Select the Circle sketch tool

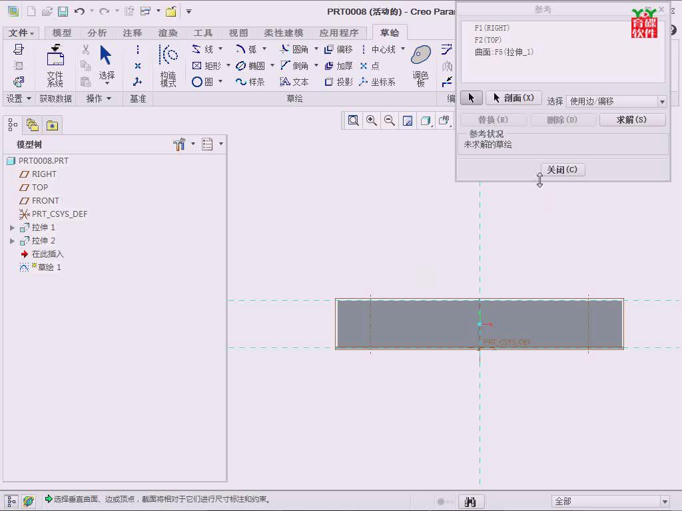coord(202,82)
